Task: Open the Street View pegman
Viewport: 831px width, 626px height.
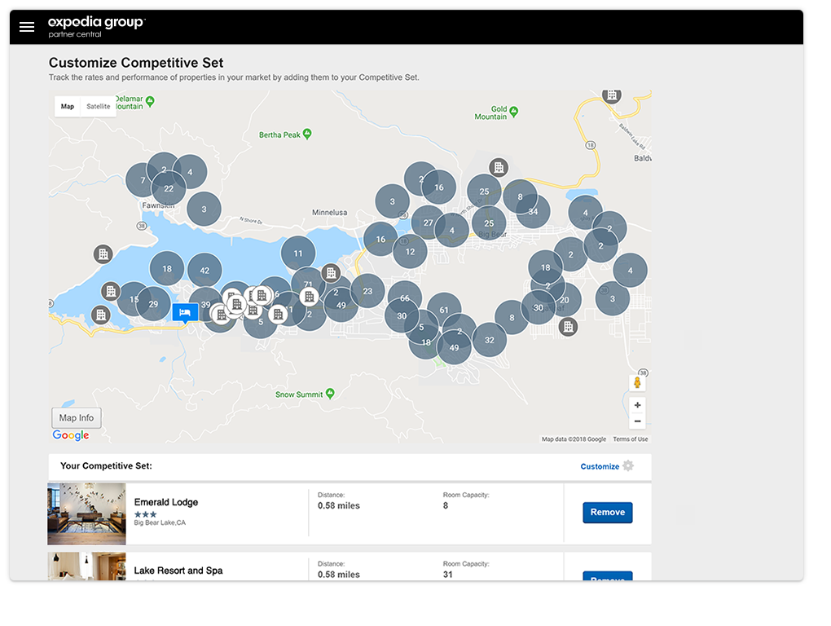Action: (637, 382)
